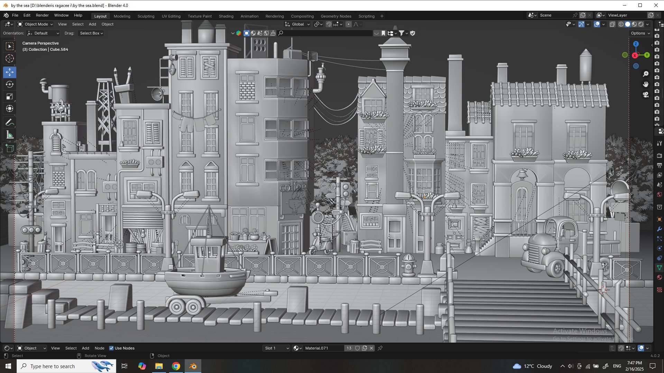
Task: Switch to Material Preview shading
Action: [634, 24]
